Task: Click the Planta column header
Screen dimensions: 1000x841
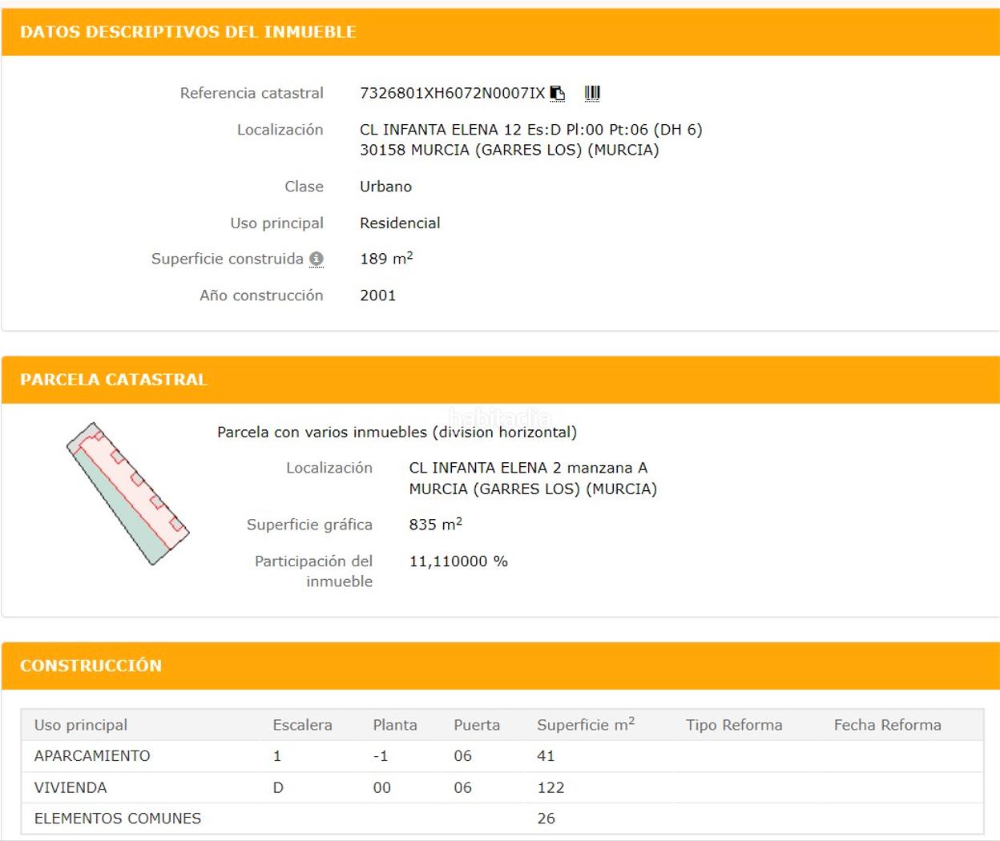Action: coord(394,725)
